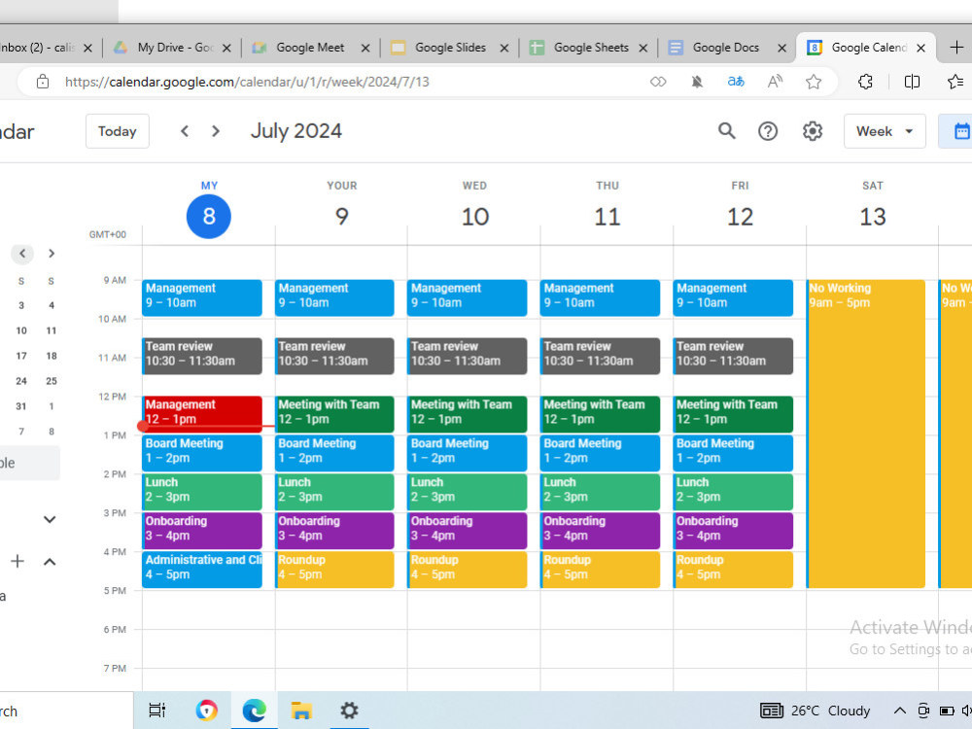Open Friday's Lunch 2–3pm event

pyautogui.click(x=733, y=492)
